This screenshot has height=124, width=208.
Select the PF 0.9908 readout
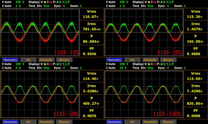point(196,113)
